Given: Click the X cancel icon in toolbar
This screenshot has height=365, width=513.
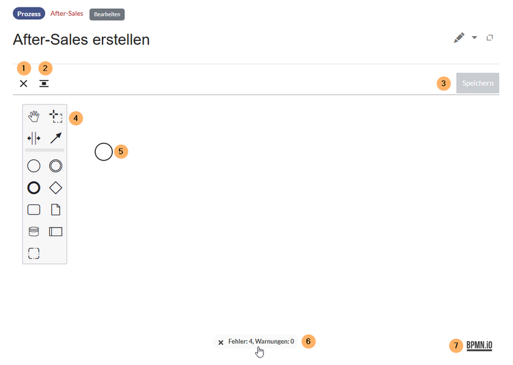Looking at the screenshot, I should tap(23, 83).
